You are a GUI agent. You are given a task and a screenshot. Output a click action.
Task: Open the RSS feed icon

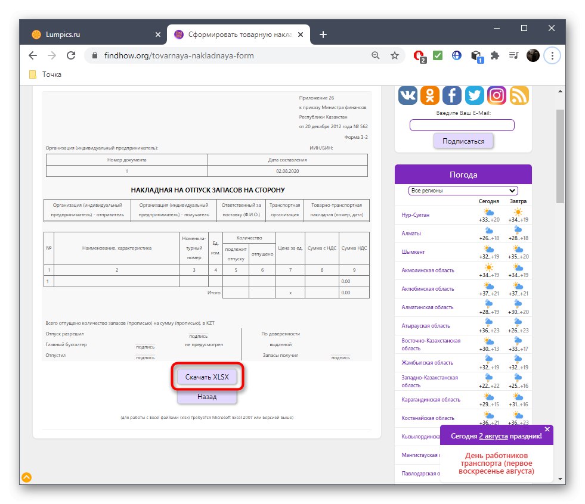click(519, 95)
